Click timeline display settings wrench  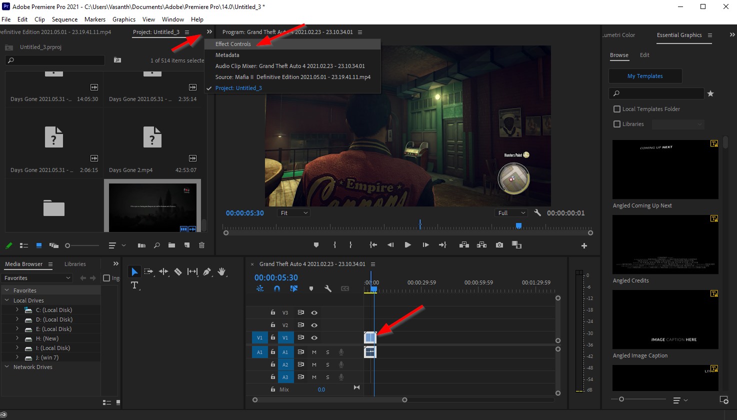[328, 288]
